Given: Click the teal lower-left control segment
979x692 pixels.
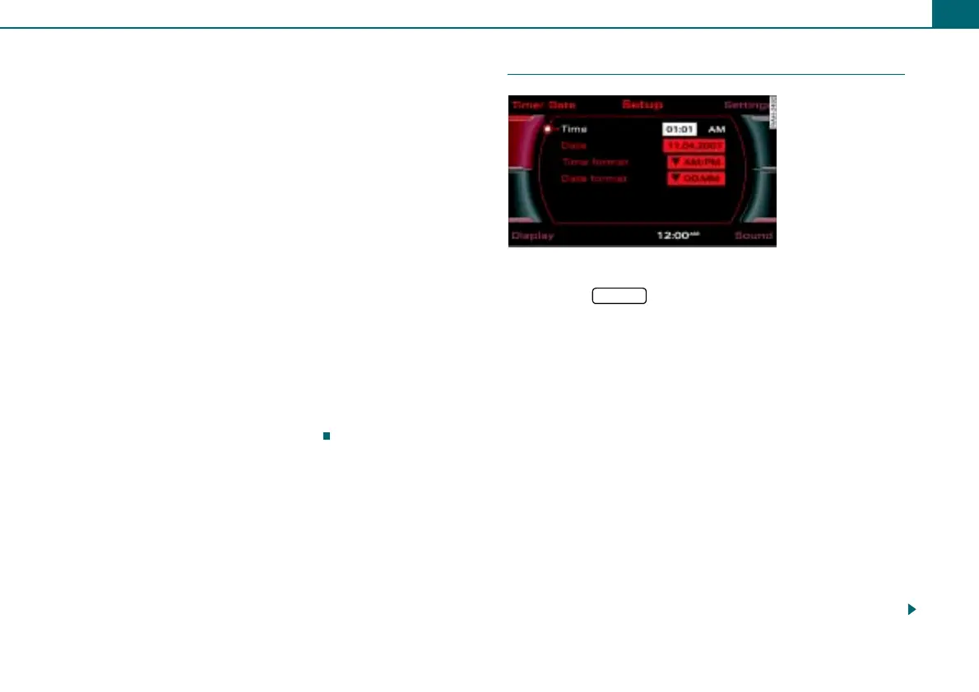Looking at the screenshot, I should coord(523,196).
